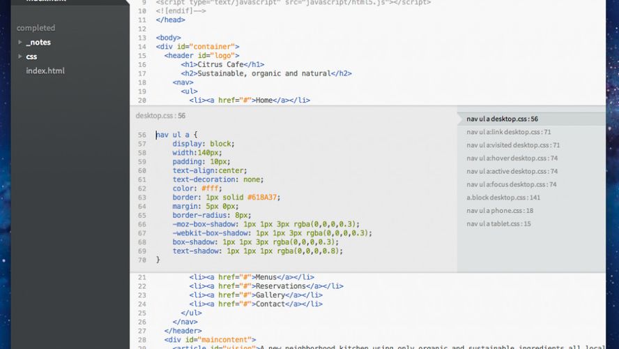Open the desktop.css : 56 inline editor link
Image resolution: width=619 pixels, height=349 pixels.
[x=160, y=116]
